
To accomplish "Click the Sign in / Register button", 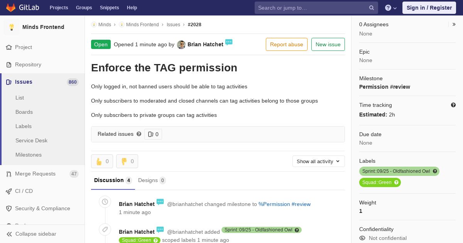I will point(429,8).
